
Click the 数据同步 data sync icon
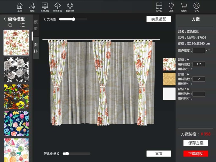point(70,6)
